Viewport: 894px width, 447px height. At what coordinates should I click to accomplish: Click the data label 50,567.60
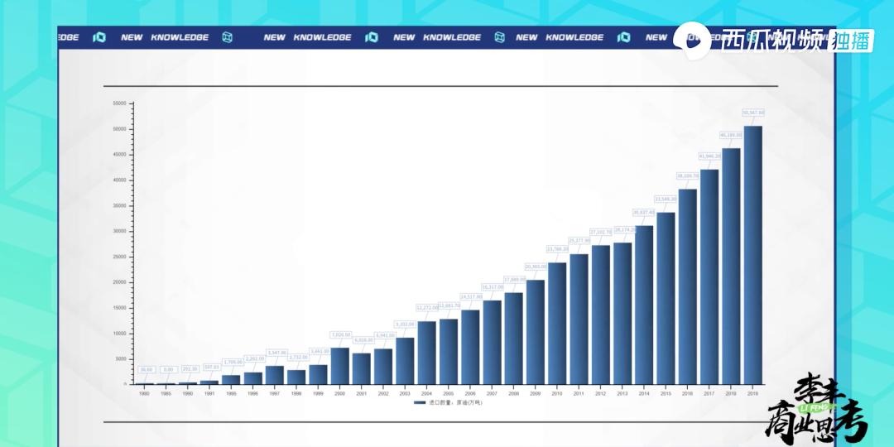[753, 113]
